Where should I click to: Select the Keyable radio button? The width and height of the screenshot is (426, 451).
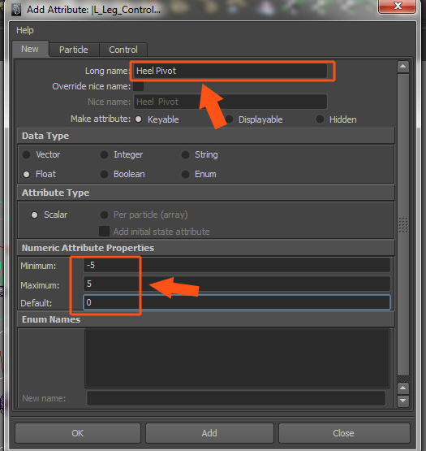point(139,119)
